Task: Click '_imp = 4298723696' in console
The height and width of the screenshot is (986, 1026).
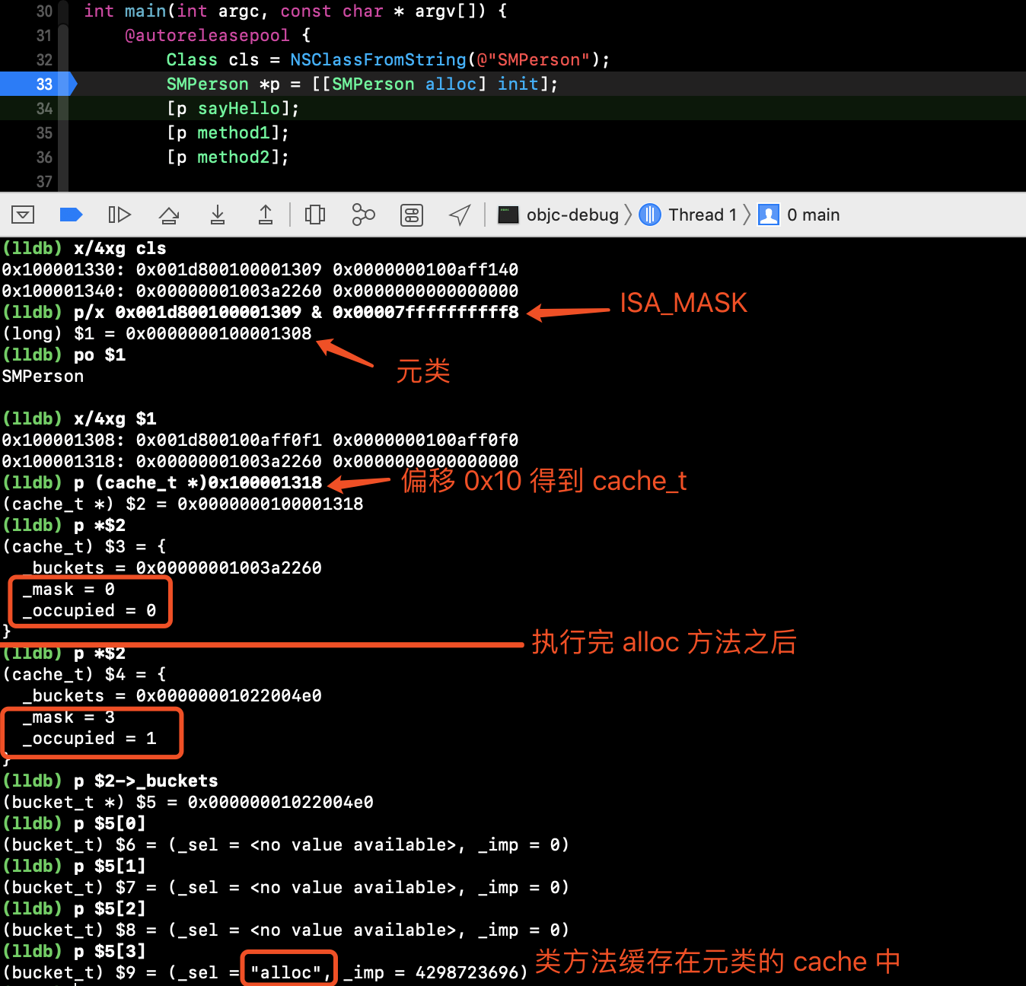Action: click(432, 973)
